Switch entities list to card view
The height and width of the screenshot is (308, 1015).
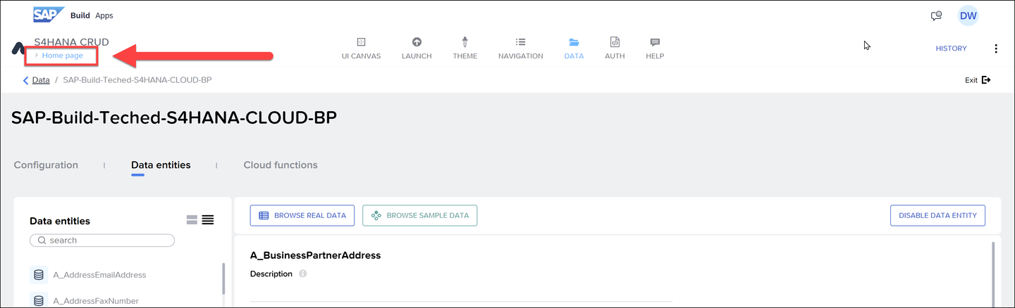192,220
